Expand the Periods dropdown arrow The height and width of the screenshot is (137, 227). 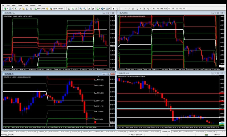[104, 9]
